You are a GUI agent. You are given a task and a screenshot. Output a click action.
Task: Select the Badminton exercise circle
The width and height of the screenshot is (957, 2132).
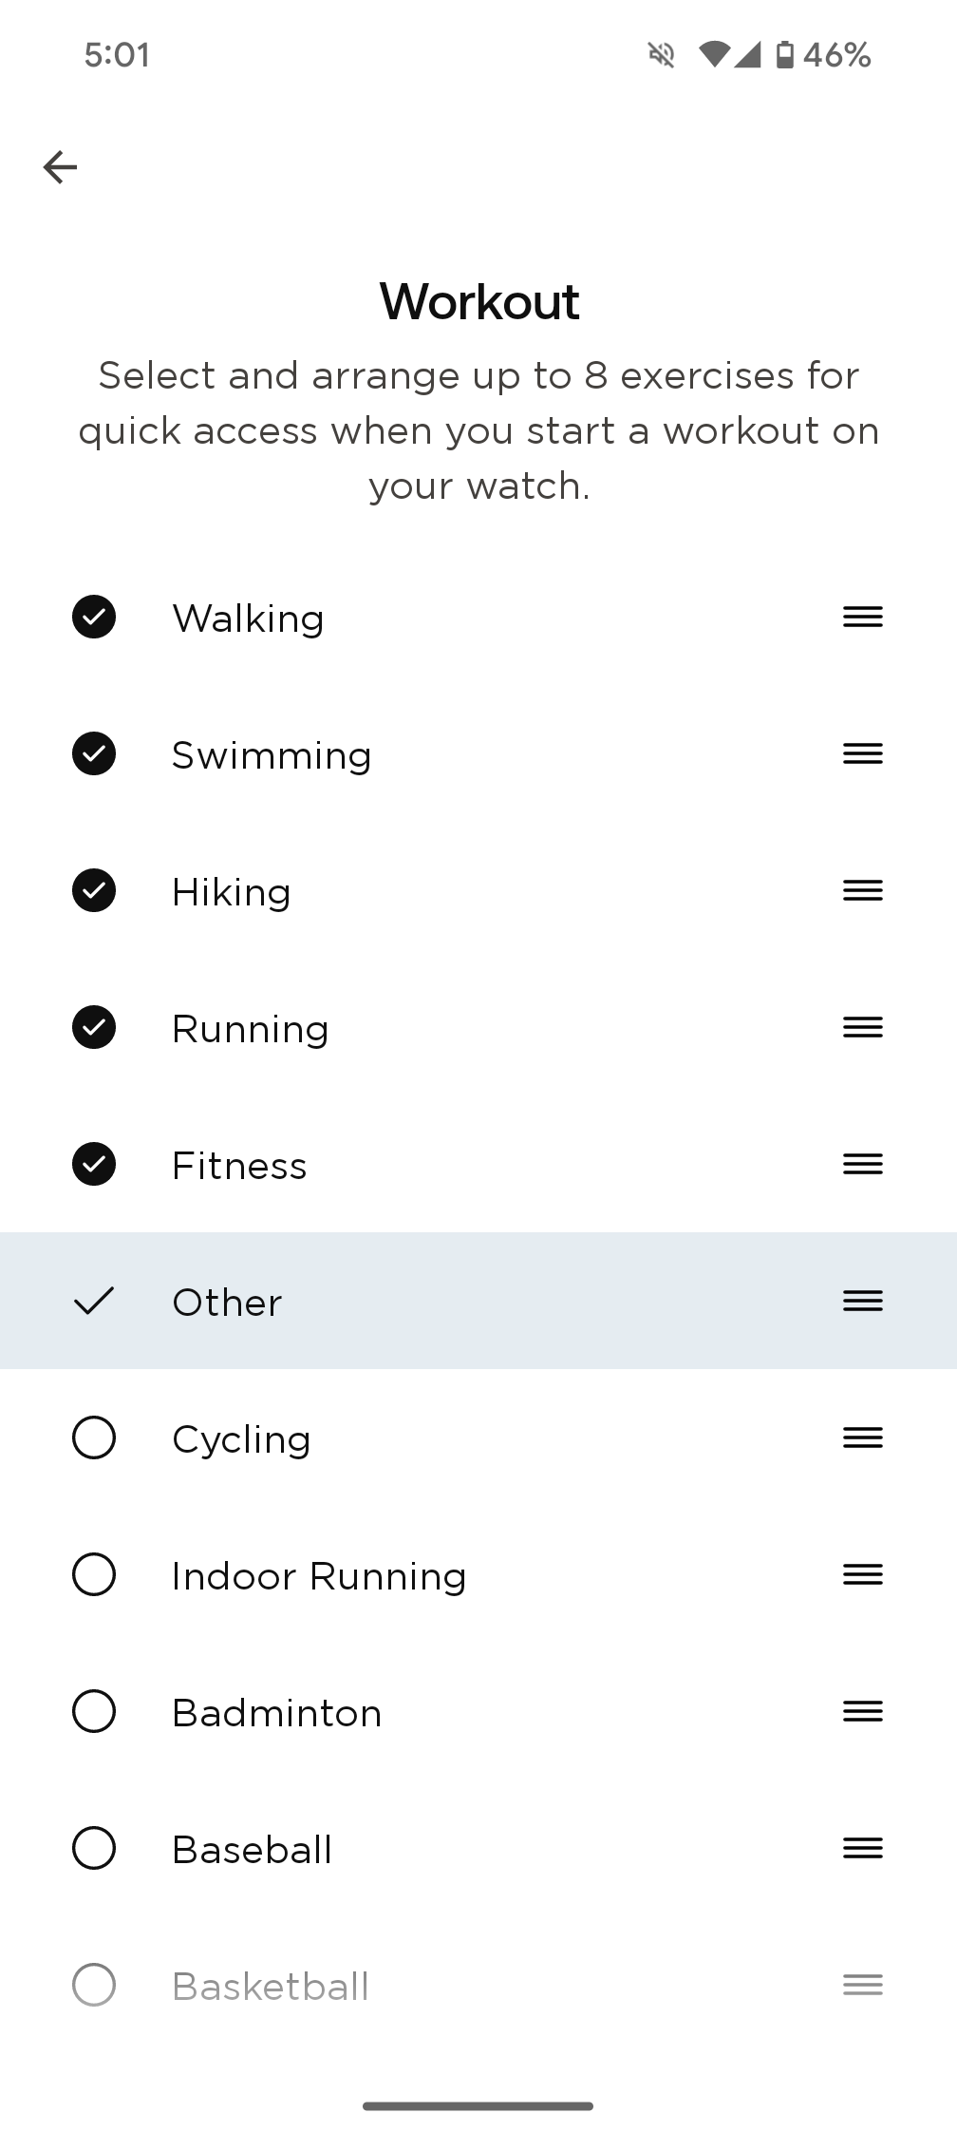(x=94, y=1711)
